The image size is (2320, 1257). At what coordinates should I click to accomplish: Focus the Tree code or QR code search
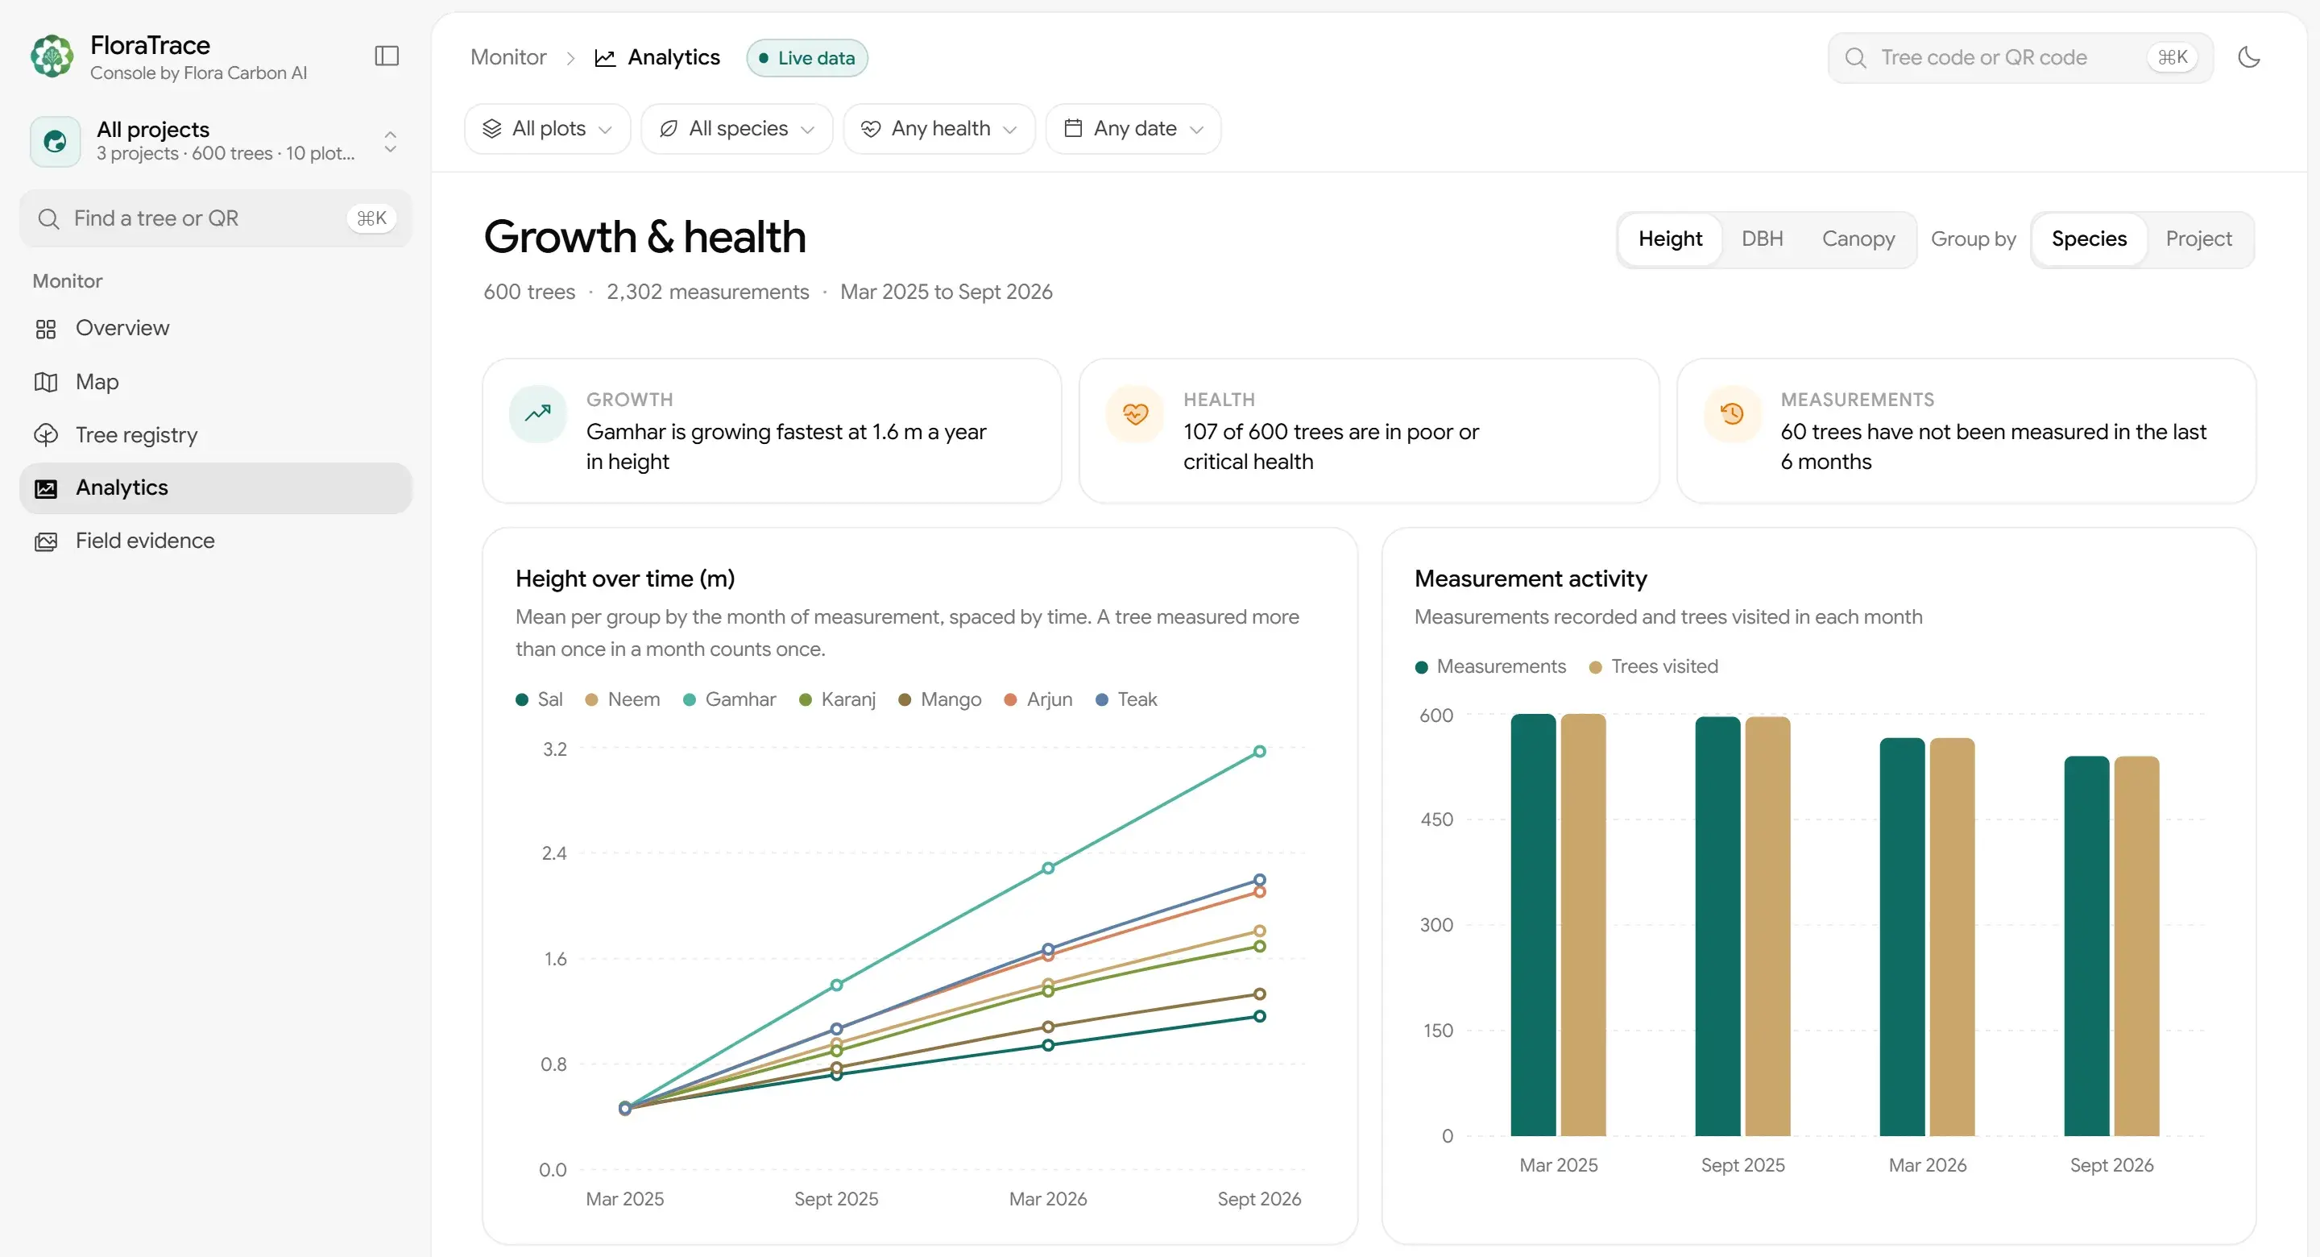click(2020, 58)
